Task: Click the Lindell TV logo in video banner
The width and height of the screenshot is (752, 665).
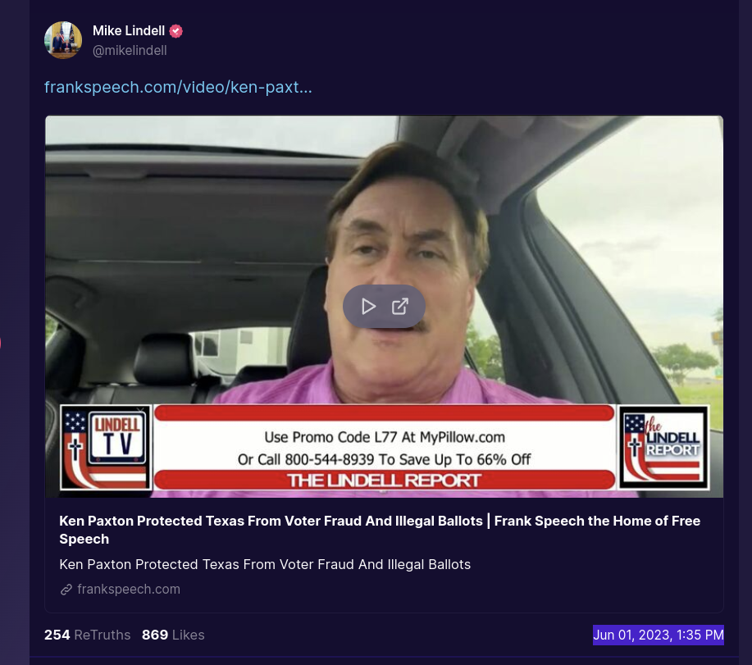Action: click(x=106, y=448)
